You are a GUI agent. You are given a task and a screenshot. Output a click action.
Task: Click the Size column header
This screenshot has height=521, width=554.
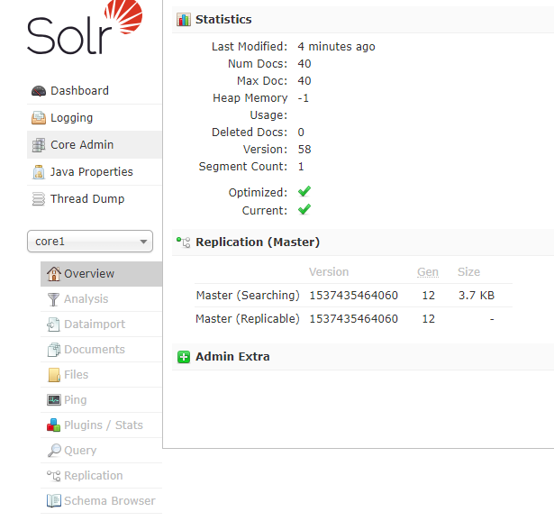(x=468, y=272)
